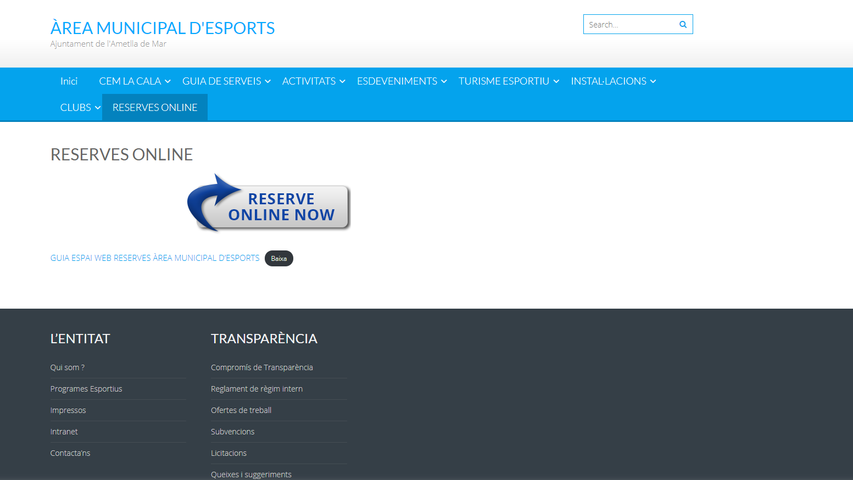Expand the GUIA DE SERVEIS chevron
Viewport: 853px width, 480px height.
coord(267,81)
